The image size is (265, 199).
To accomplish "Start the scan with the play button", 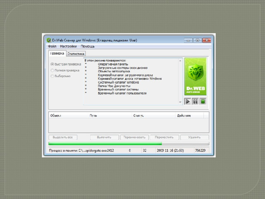I will [188, 102].
